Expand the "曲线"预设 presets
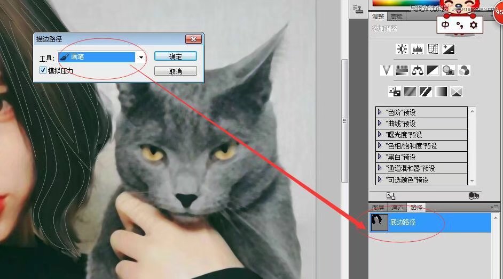 coord(380,123)
